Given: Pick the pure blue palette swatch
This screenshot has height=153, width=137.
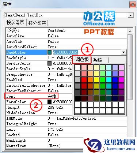Looking at the screenshot, I should tap(115, 80).
